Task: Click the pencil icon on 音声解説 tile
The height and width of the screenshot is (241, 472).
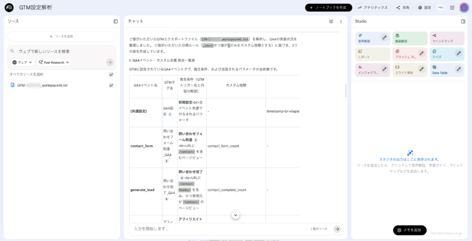Action: point(384,38)
